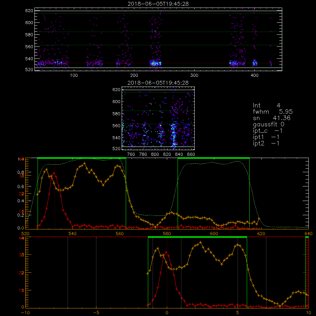Click the red curve peak in spectrum plot
Viewport: 316px width, 316px height.
point(54,173)
